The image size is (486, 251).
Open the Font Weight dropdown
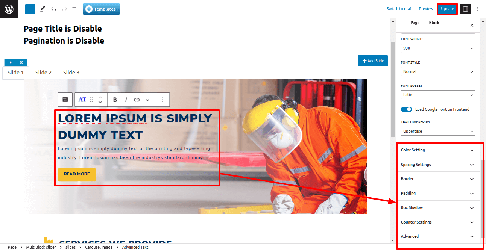click(x=438, y=48)
